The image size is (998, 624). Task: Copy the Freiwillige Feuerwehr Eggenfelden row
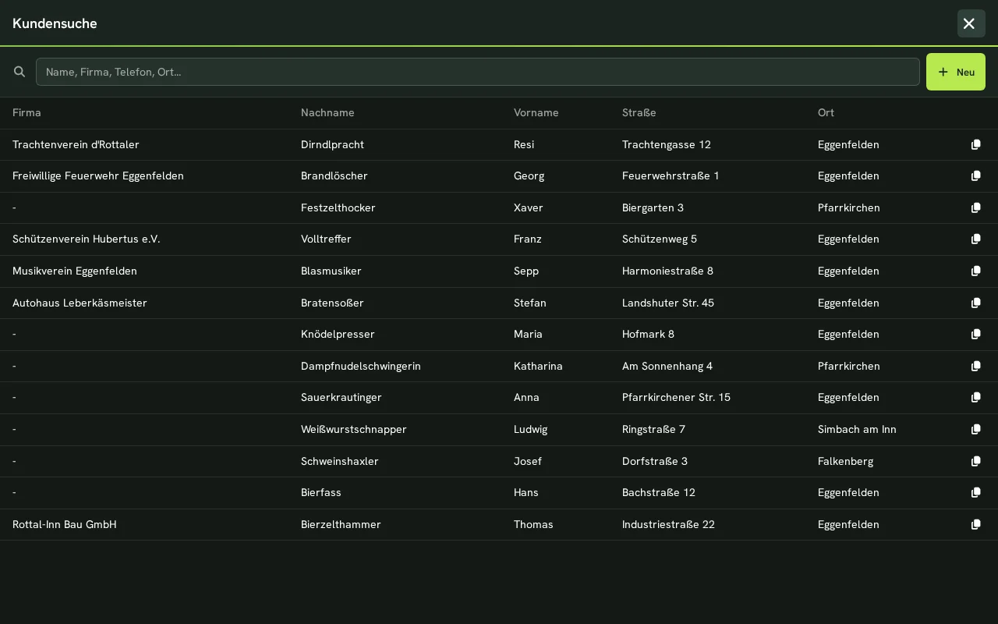point(975,175)
